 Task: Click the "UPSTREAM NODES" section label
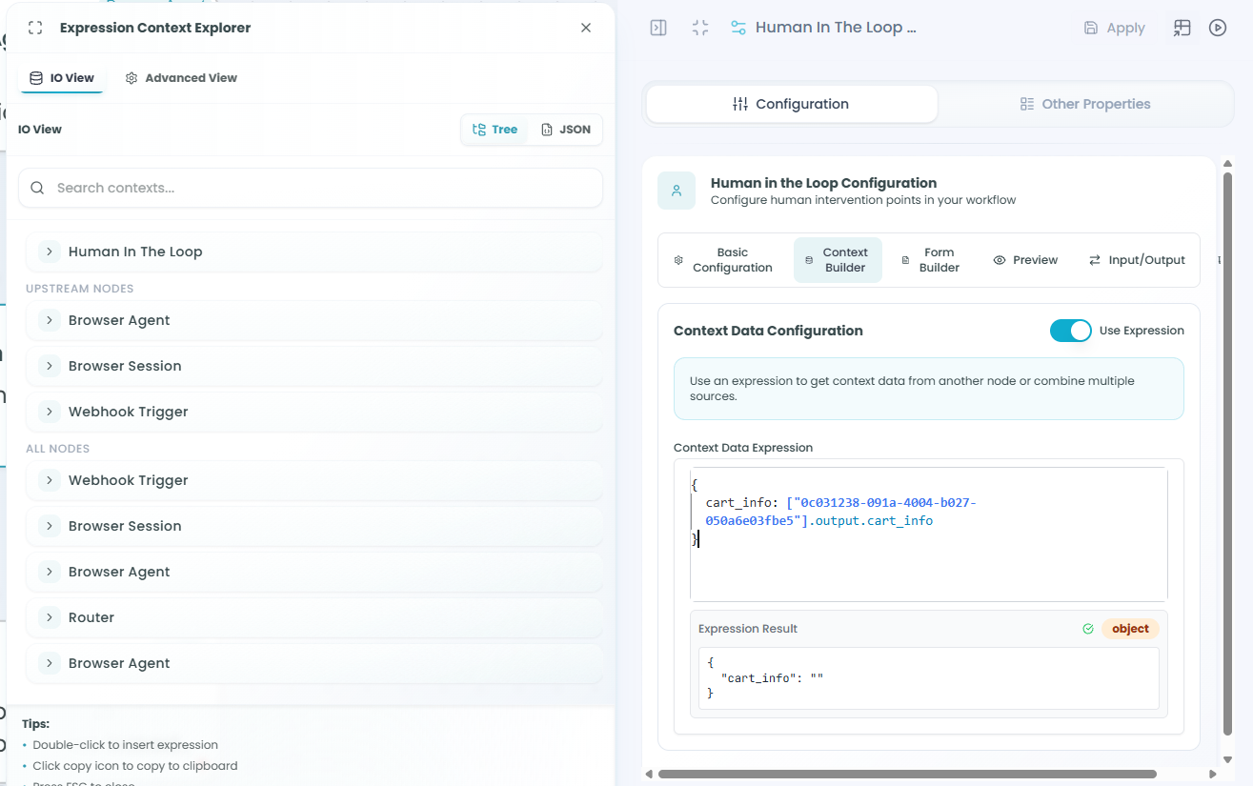click(x=80, y=289)
